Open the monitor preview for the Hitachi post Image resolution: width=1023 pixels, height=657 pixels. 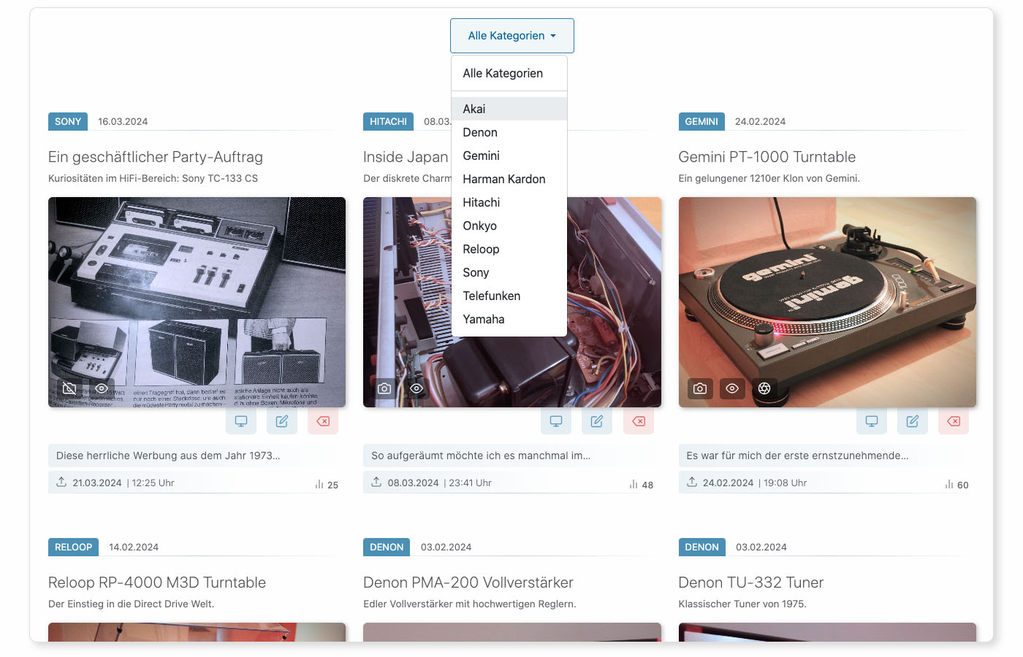tap(556, 421)
